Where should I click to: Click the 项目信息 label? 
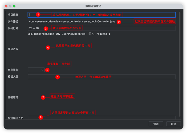(x=13, y=15)
